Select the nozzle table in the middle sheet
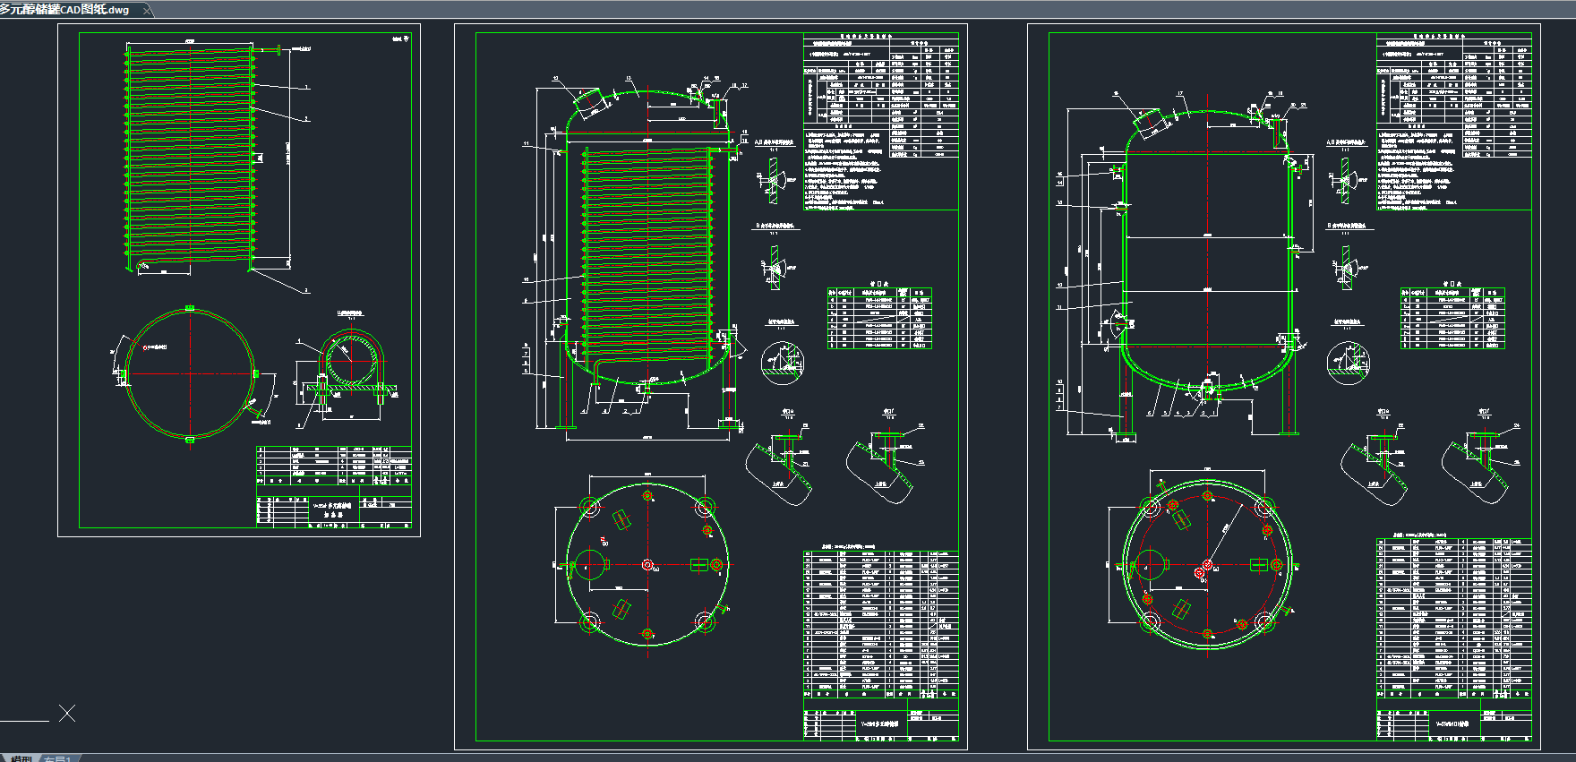The width and height of the screenshot is (1576, 762). tap(879, 318)
